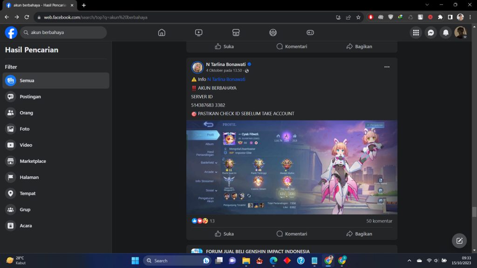Select the Orang filter
Screen dimensions: 477x268
point(56,113)
